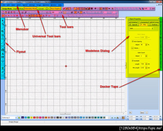The width and height of the screenshot is (163, 131).
Task: Click the Zoom magnifier icon beside 100
Action: tap(50, 12)
